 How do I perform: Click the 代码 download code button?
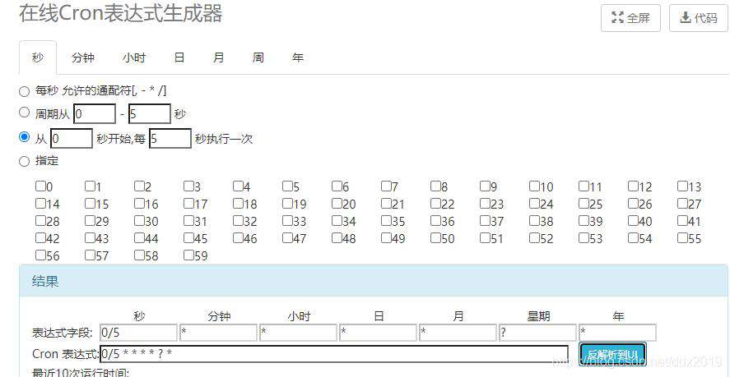pos(699,18)
